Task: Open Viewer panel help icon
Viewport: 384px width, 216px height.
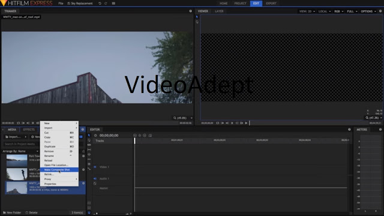Action: point(380,11)
